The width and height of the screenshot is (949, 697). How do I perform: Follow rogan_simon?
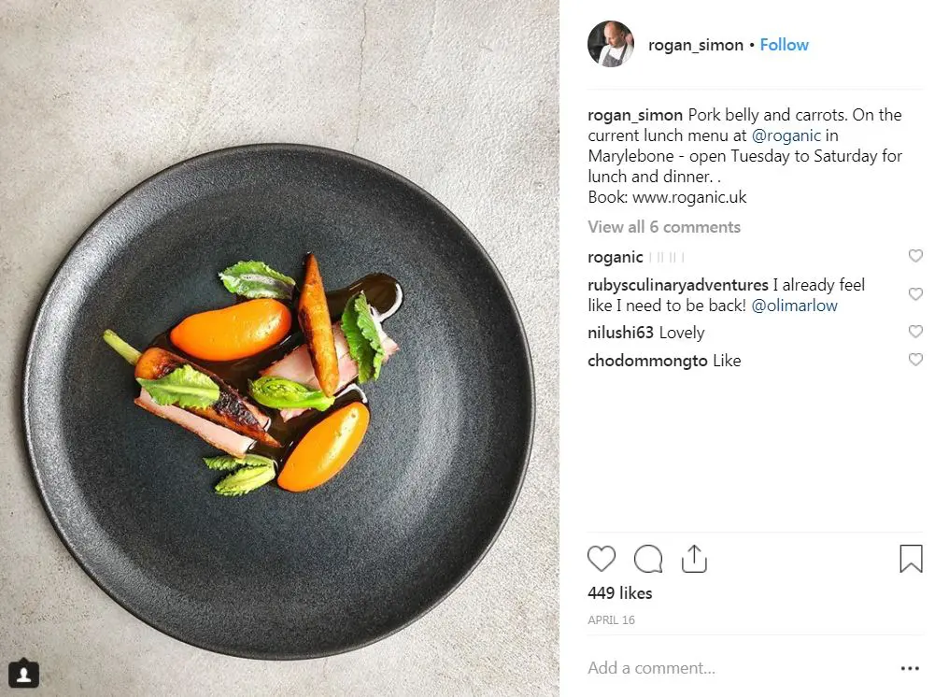pyautogui.click(x=784, y=45)
